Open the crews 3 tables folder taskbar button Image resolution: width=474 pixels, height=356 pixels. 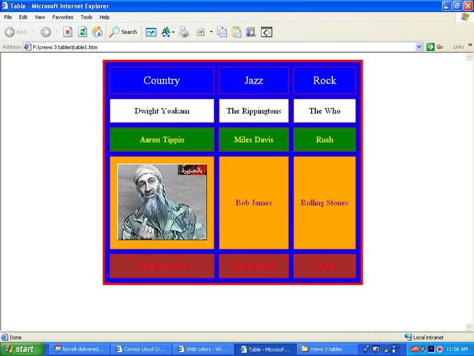coord(326,349)
